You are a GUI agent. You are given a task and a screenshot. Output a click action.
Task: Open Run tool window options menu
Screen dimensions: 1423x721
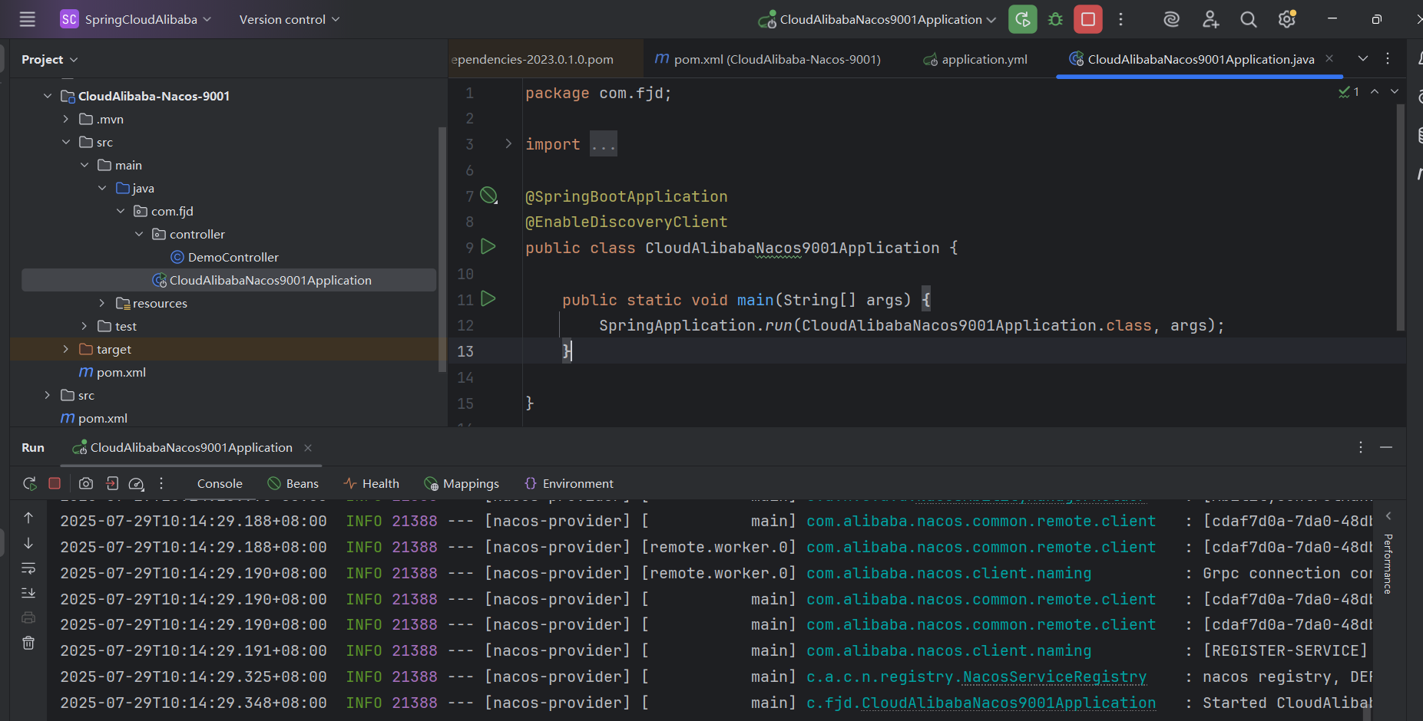point(1361,447)
